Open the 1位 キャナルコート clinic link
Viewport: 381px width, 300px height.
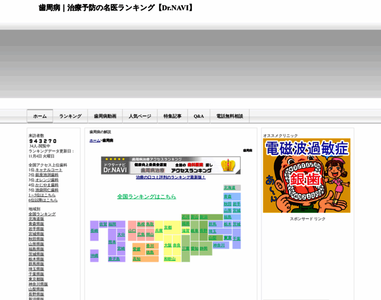(49, 170)
